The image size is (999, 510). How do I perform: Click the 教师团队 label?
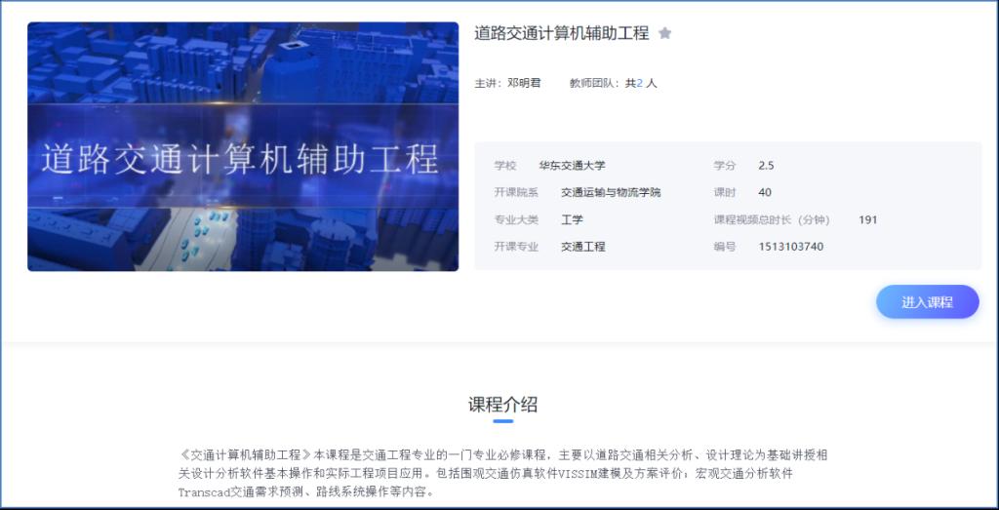(593, 83)
